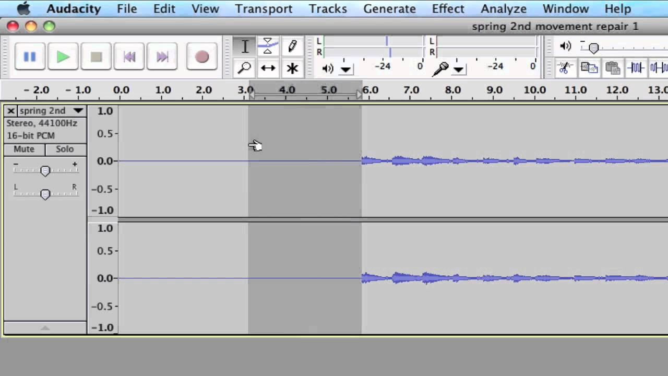Open the Window menu
The image size is (668, 376).
point(566,9)
